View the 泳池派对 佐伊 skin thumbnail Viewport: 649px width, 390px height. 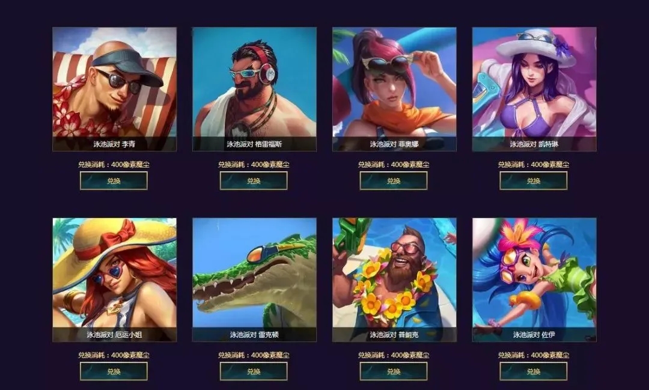pos(534,280)
